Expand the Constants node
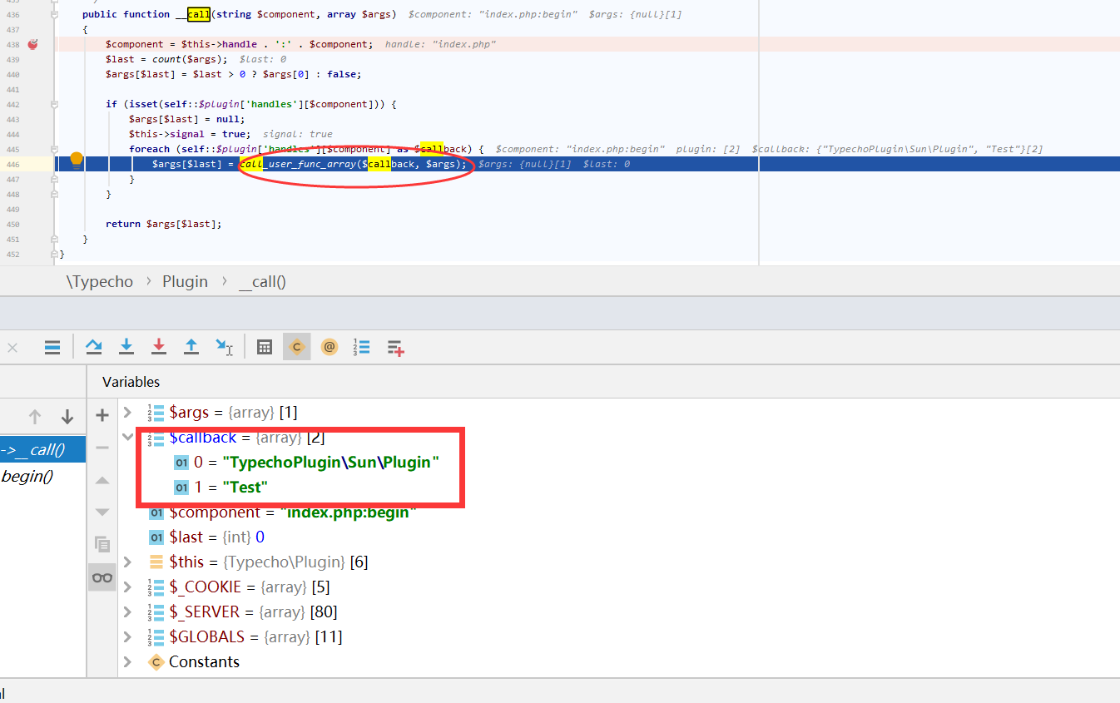This screenshot has width=1120, height=703. pyautogui.click(x=127, y=661)
